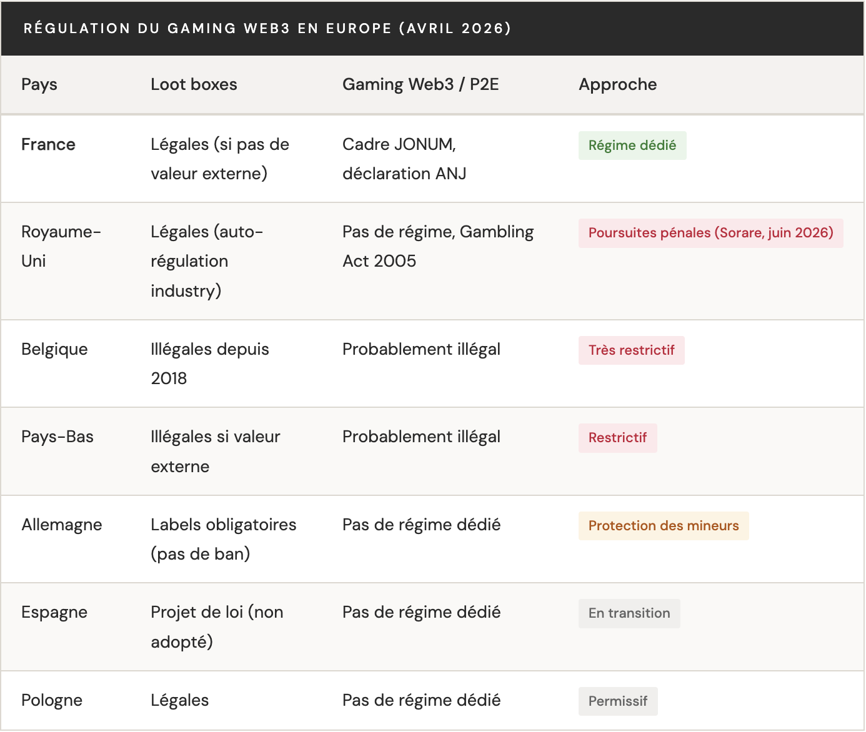Viewport: 866px width, 732px height.
Task: Select 'Illégales depuis 2018' loot boxes cell
Action: (x=209, y=364)
